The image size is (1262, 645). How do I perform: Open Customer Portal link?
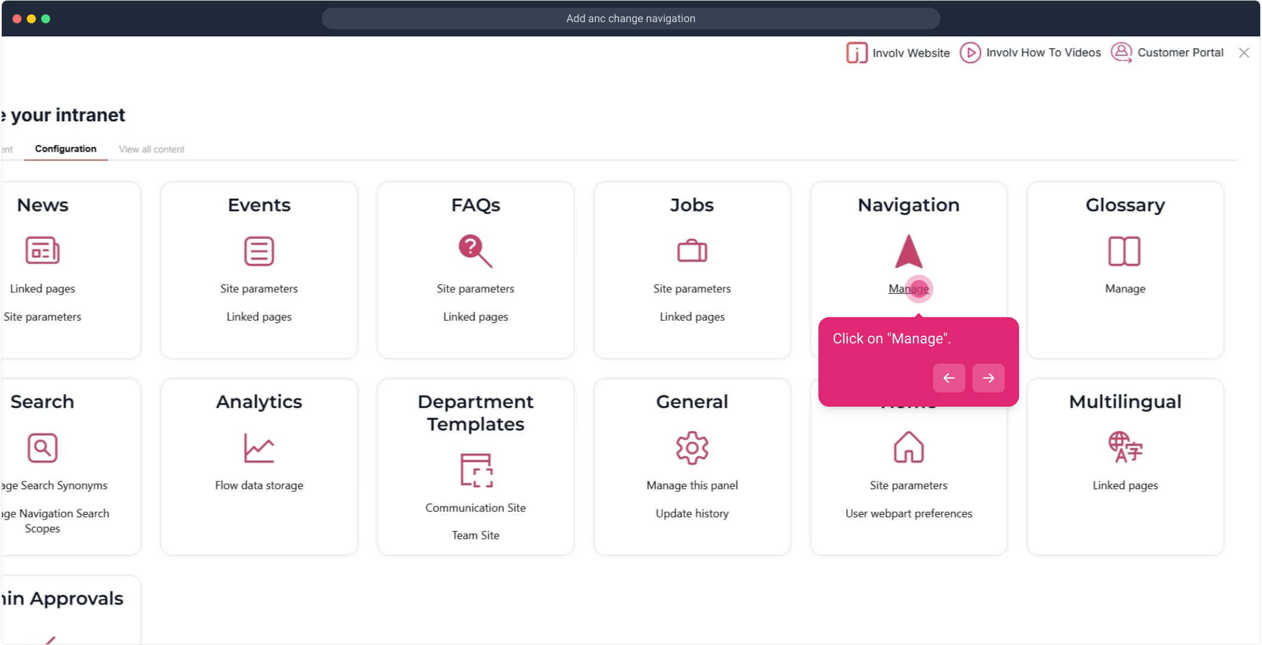pyautogui.click(x=1180, y=53)
